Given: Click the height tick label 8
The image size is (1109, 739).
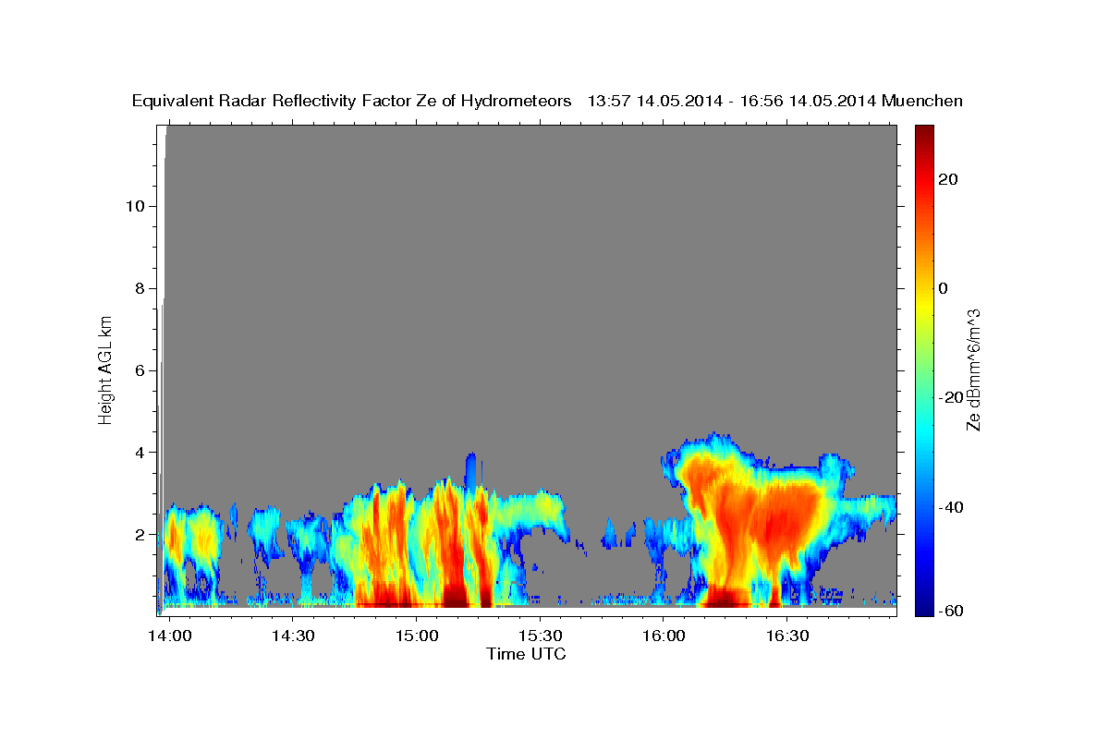Looking at the screenshot, I should coord(140,288).
